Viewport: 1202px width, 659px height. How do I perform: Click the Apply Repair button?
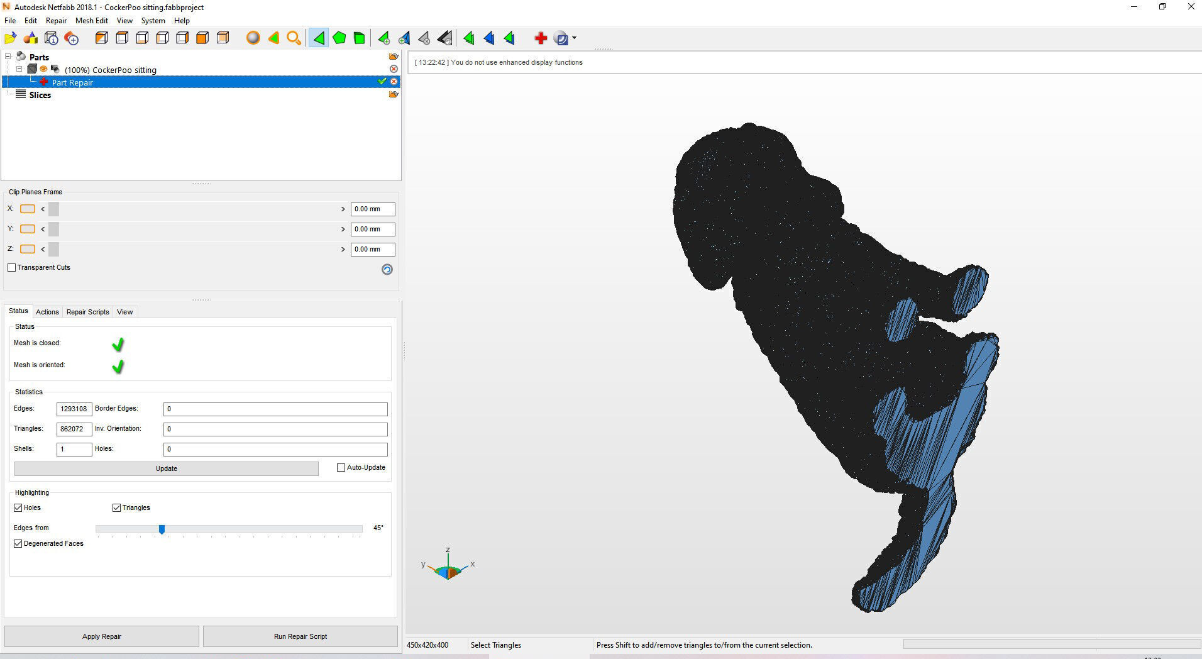(102, 636)
